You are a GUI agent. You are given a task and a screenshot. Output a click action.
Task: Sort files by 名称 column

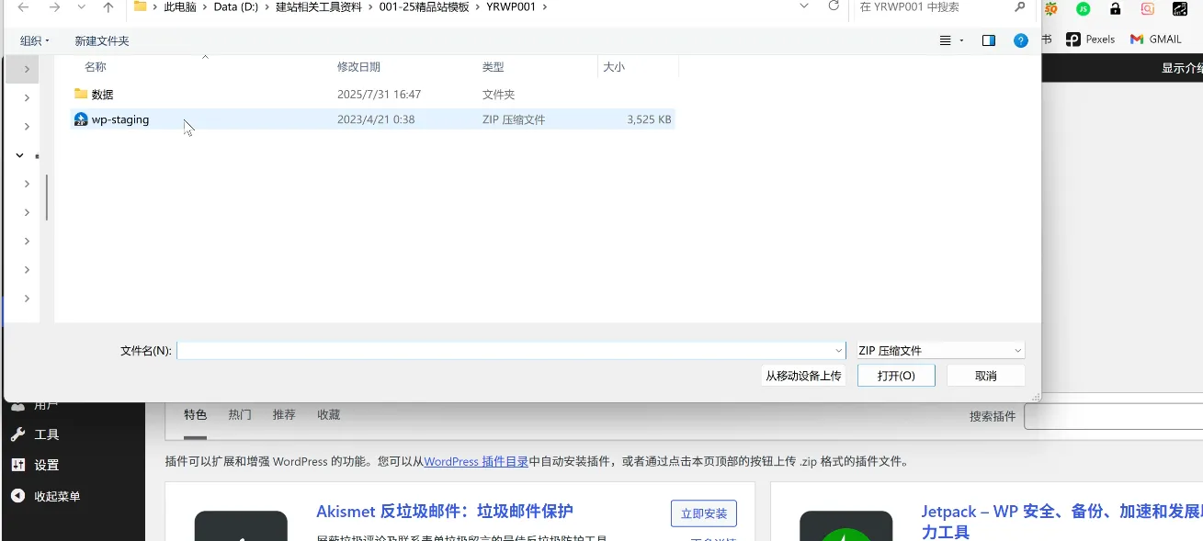(96, 67)
